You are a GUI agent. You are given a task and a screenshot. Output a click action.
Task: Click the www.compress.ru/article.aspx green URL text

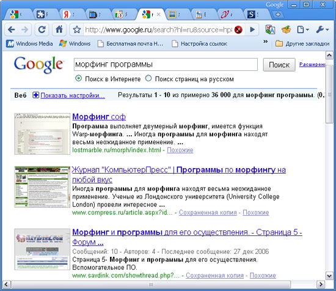122,213
